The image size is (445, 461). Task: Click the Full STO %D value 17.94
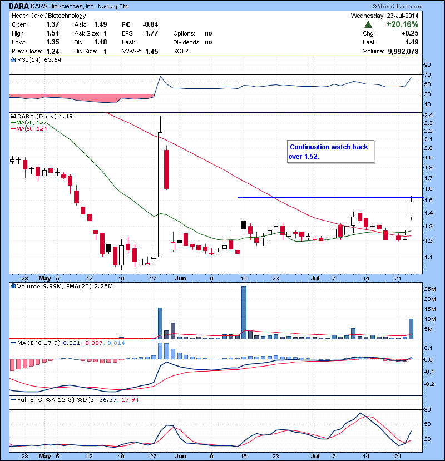(x=130, y=399)
